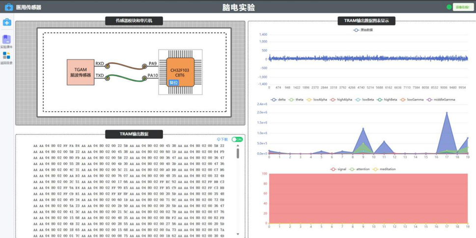This screenshot has height=238, width=476.
Task: Click the medical kit icon in the sidebar
Action: 7,23
